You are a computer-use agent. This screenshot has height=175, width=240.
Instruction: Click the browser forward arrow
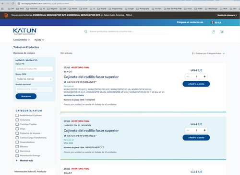[x=8, y=3]
